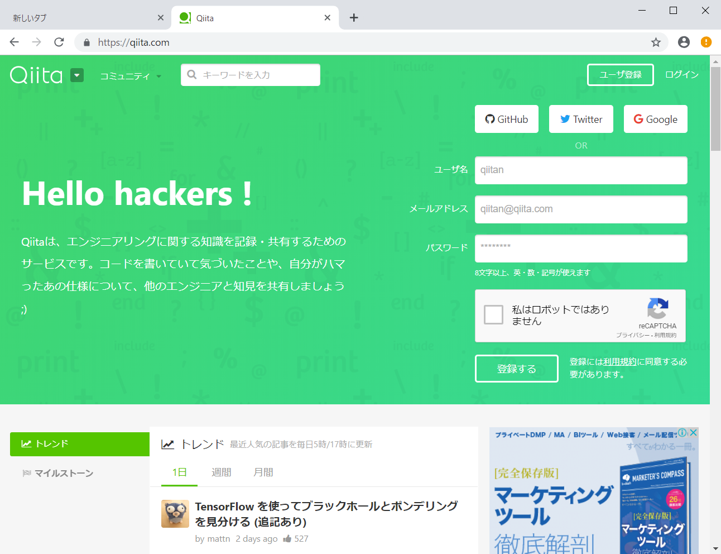The width and height of the screenshot is (721, 554).
Task: Click the メールアドレス input field
Action: click(x=580, y=209)
